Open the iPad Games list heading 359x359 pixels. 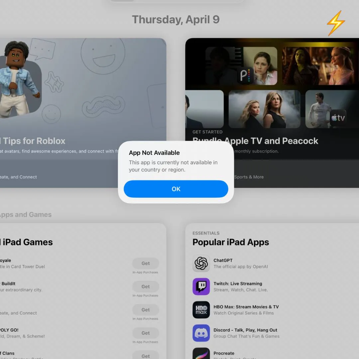[26, 242]
